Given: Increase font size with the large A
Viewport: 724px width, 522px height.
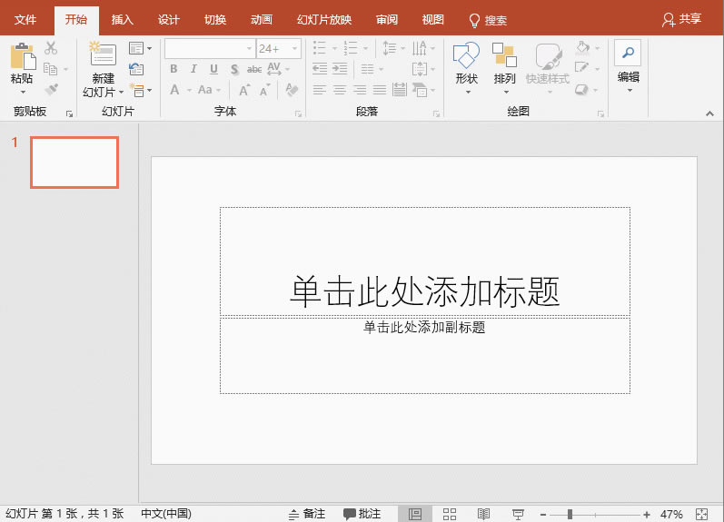Looking at the screenshot, I should pos(244,90).
